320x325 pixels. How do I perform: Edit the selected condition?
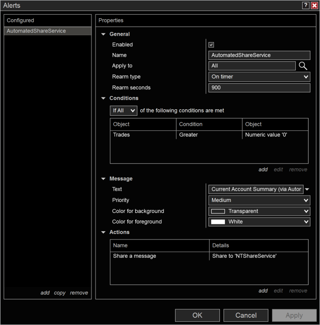[x=278, y=170]
